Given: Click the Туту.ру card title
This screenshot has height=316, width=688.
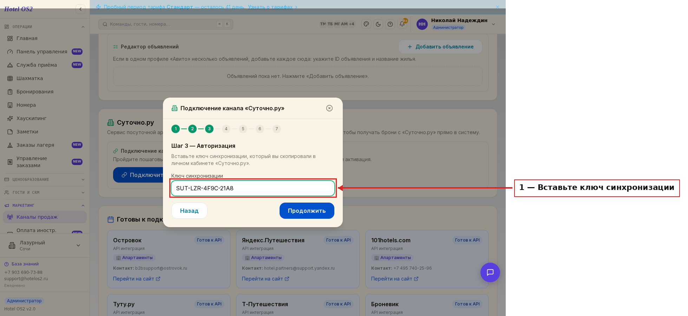Looking at the screenshot, I should click(124, 304).
